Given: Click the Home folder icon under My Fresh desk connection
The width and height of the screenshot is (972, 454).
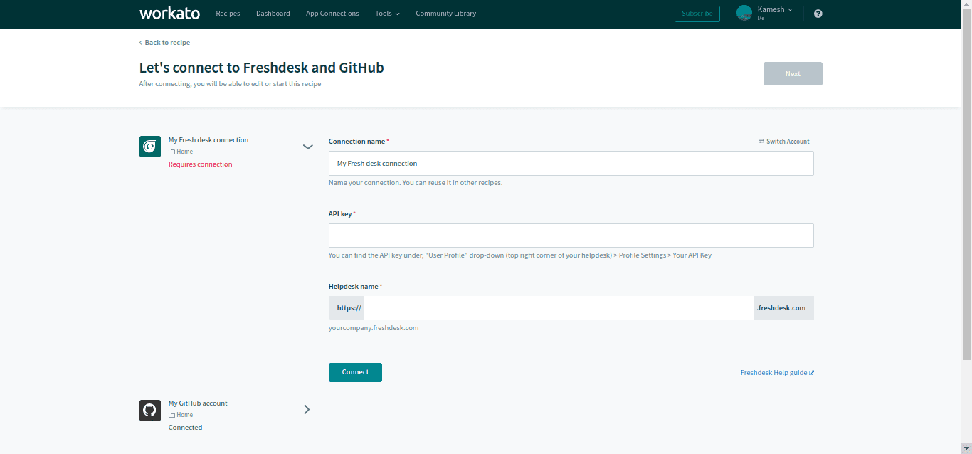Looking at the screenshot, I should pyautogui.click(x=171, y=151).
